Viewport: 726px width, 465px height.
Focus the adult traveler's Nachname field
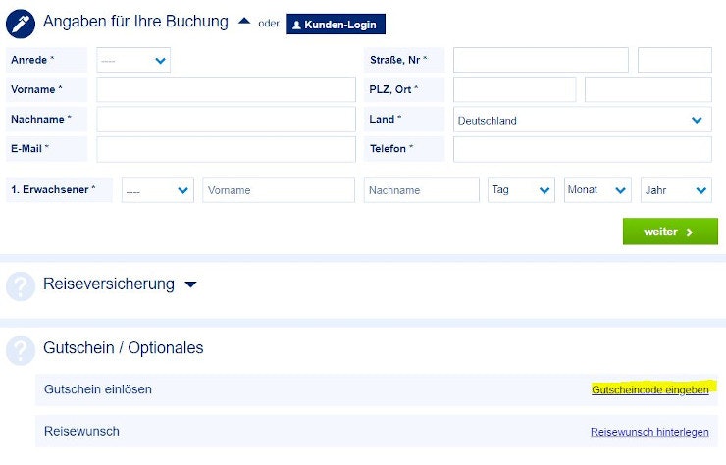(x=421, y=190)
